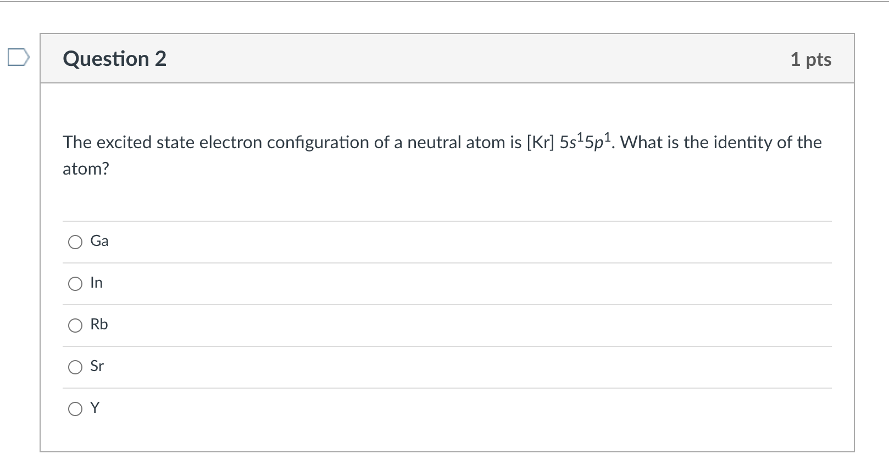Click the "1 pts" score label

click(x=810, y=59)
